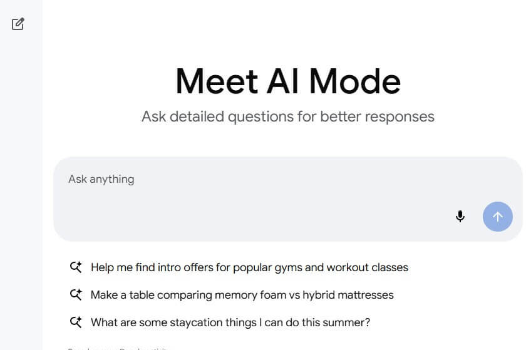The height and width of the screenshot is (350, 526).
Task: Select the gym intro offers suggestion text
Action: click(249, 267)
